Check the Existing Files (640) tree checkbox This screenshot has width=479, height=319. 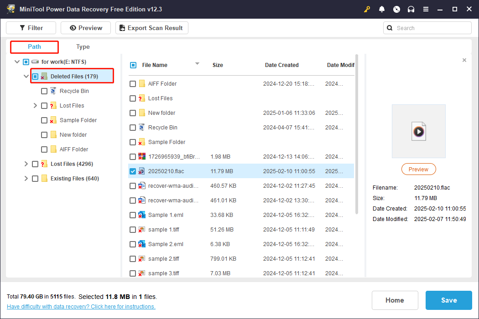click(x=35, y=179)
